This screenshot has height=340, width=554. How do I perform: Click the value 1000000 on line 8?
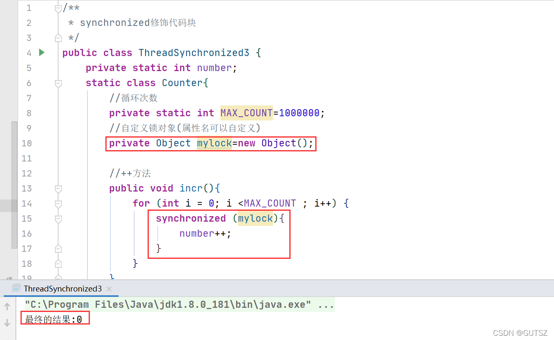coord(299,113)
